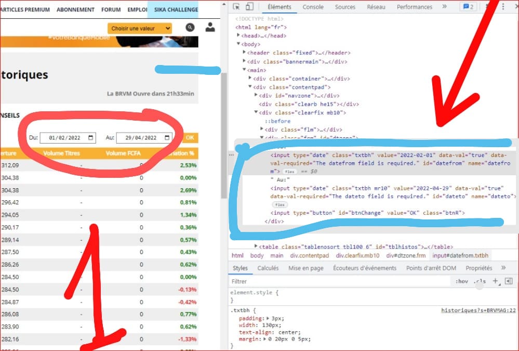Open the Du date calendar picker icon
519x351 pixels.
[91, 138]
